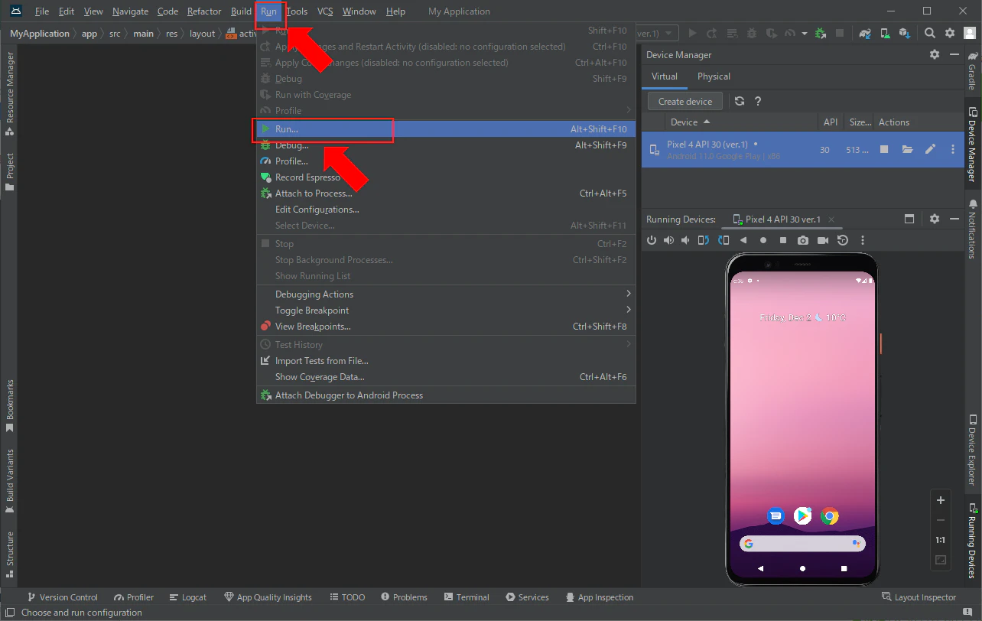Click emulator Home circle control
The height and width of the screenshot is (621, 982).
click(763, 240)
